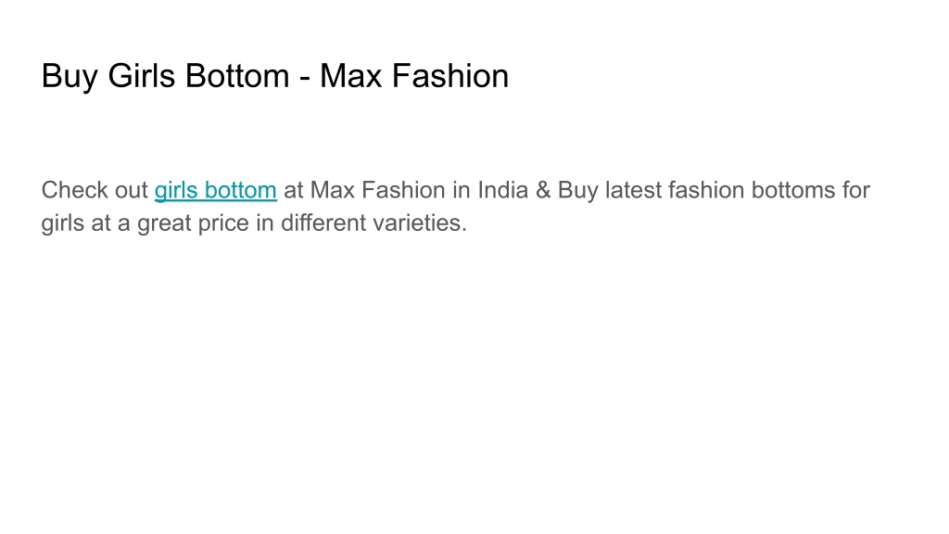Click the slide title "Buy Girls Bottom - Max Fashion"
Viewport: 949px width, 534px height.
pyautogui.click(x=274, y=77)
